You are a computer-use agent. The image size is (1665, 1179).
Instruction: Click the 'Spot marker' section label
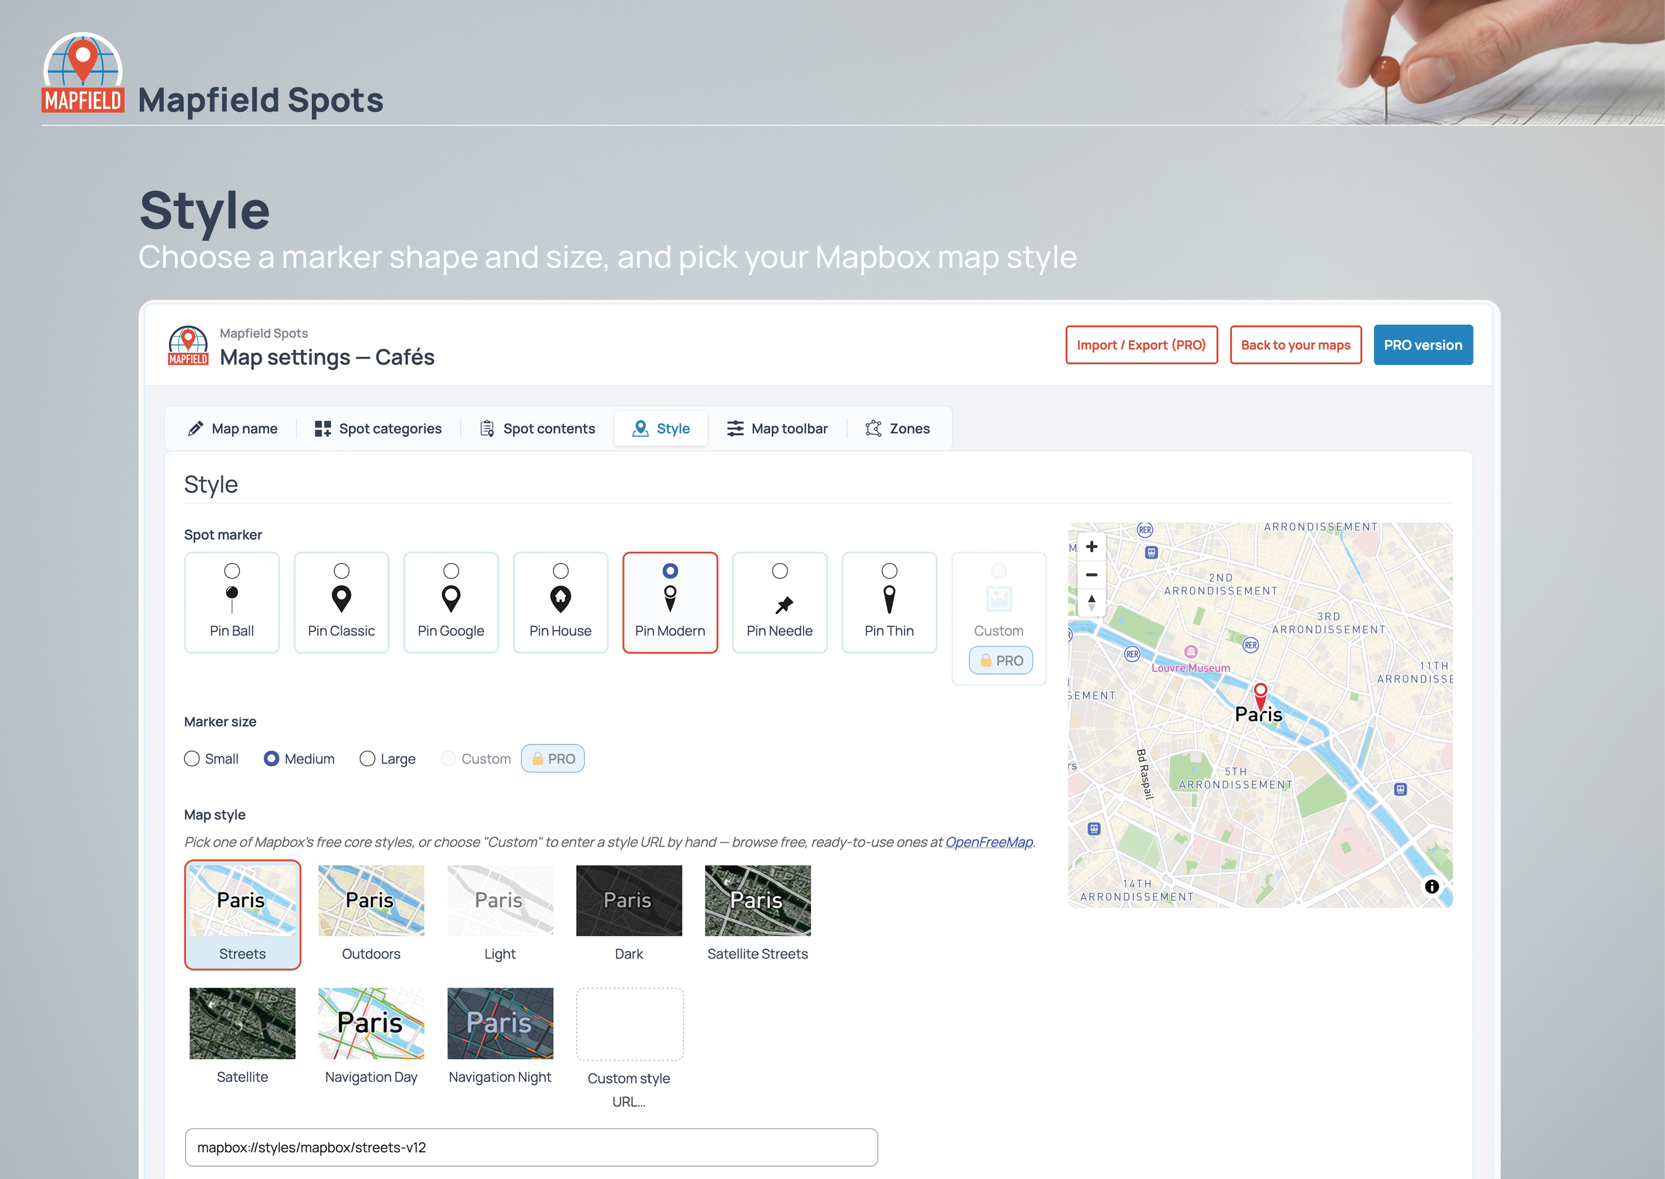223,535
